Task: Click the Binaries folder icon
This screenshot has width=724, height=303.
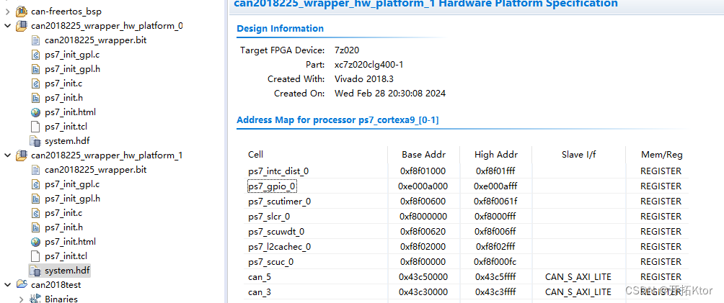Action: (x=35, y=299)
